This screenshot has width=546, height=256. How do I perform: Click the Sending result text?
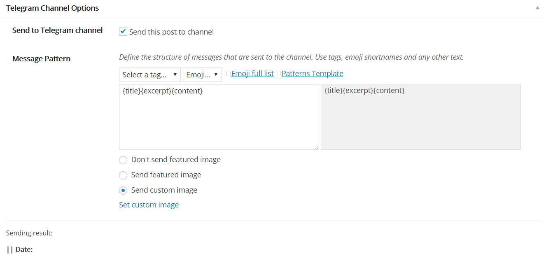[29, 233]
